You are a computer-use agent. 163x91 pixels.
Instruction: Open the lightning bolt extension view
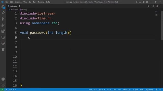coord(3,43)
